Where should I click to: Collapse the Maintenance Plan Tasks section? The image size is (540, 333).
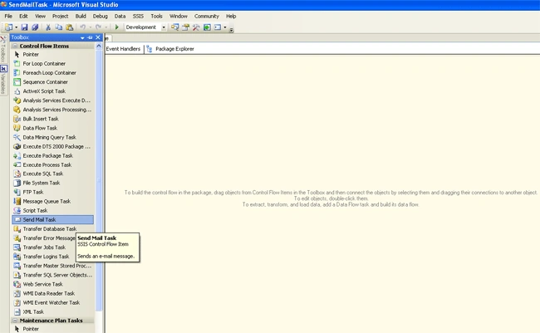(15, 321)
